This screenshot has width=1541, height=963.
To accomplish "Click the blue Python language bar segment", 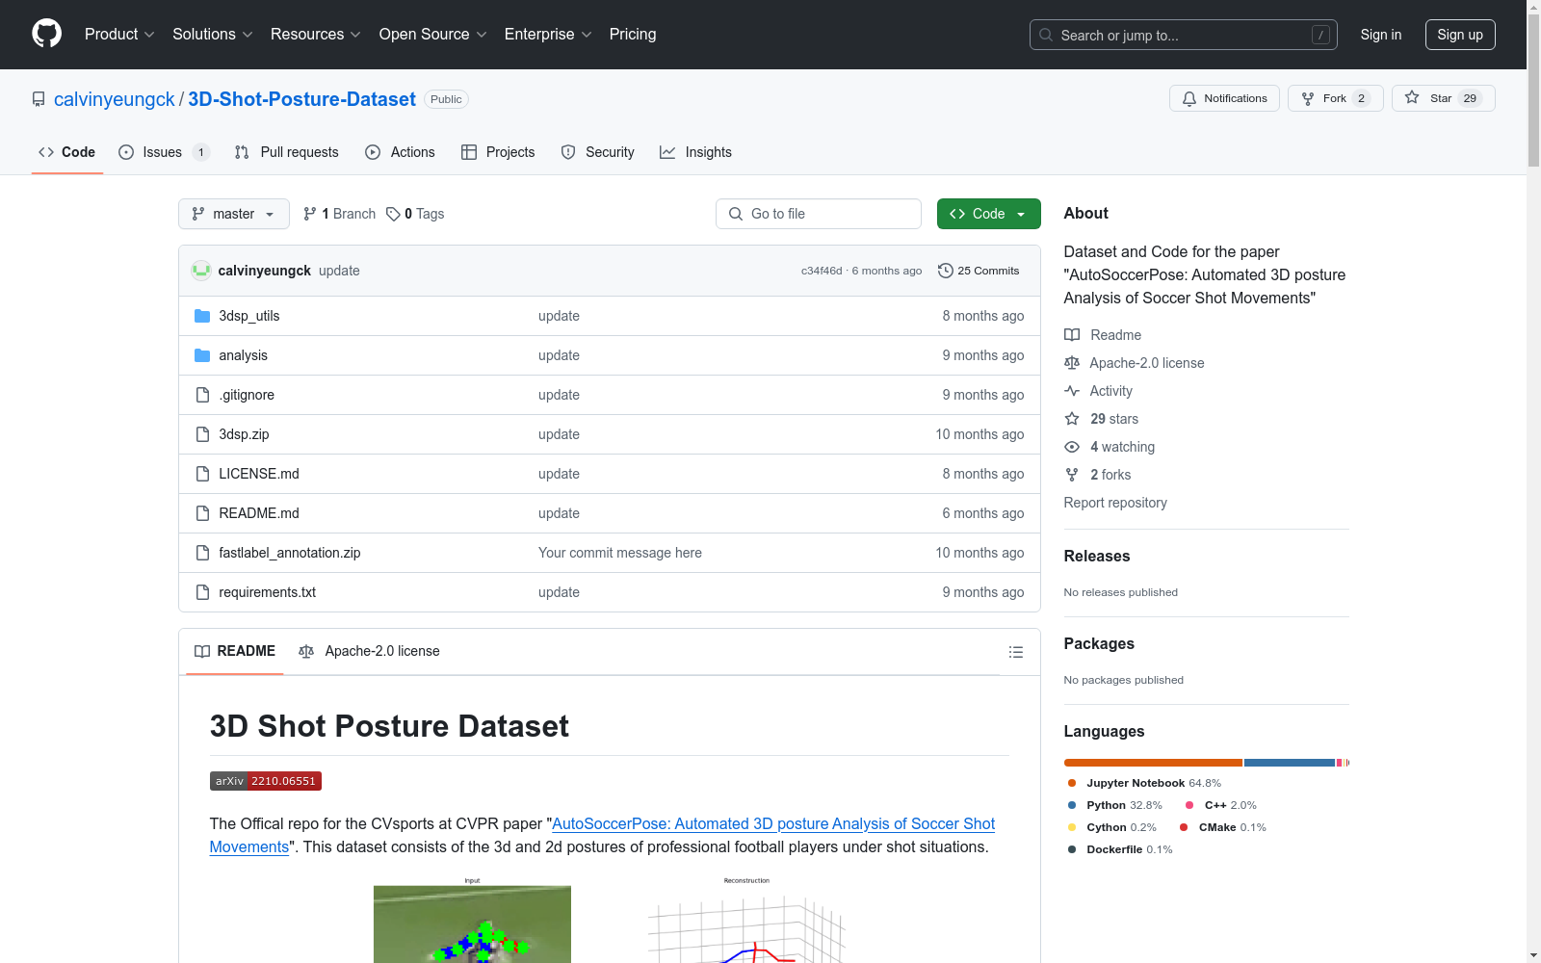I will click(x=1290, y=763).
